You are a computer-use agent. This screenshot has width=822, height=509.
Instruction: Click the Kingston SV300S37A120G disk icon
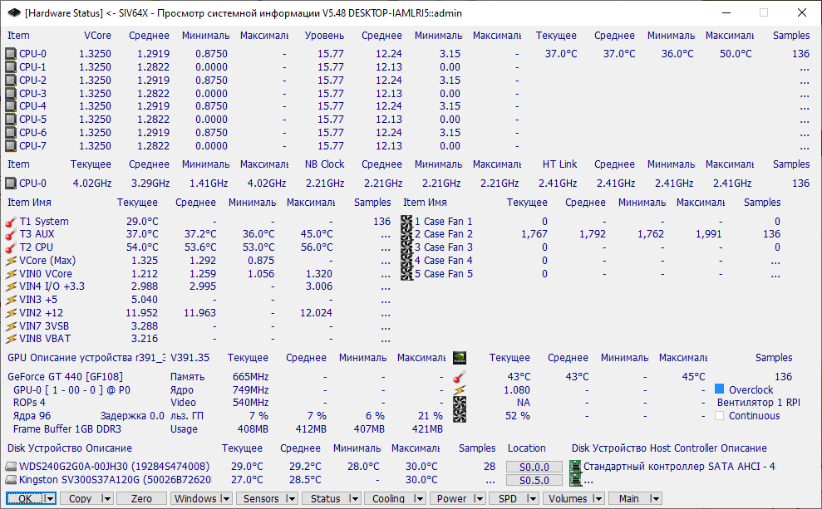(x=11, y=480)
